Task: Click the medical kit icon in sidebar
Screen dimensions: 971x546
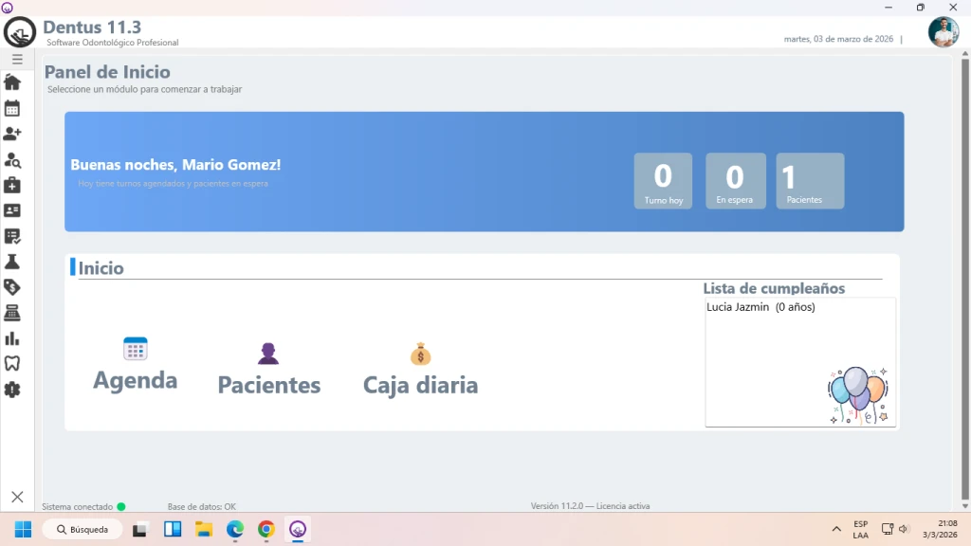Action: point(12,185)
